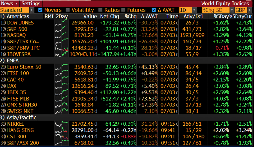
Task: Enable the Futures checkbox
Action: [x=123, y=10]
